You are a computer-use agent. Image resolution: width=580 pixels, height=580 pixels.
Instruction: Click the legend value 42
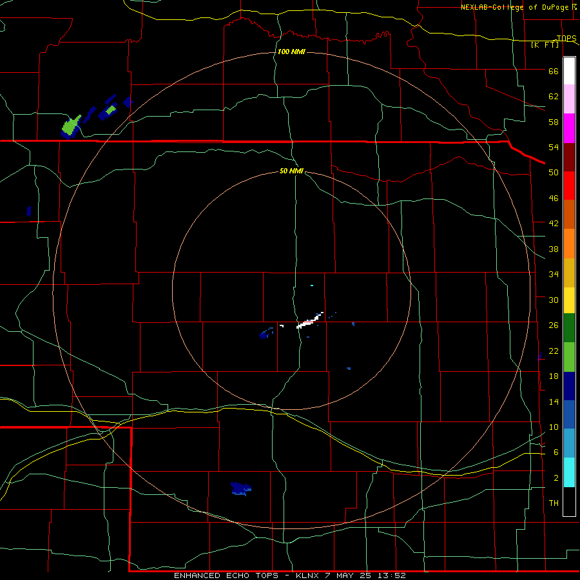(554, 224)
